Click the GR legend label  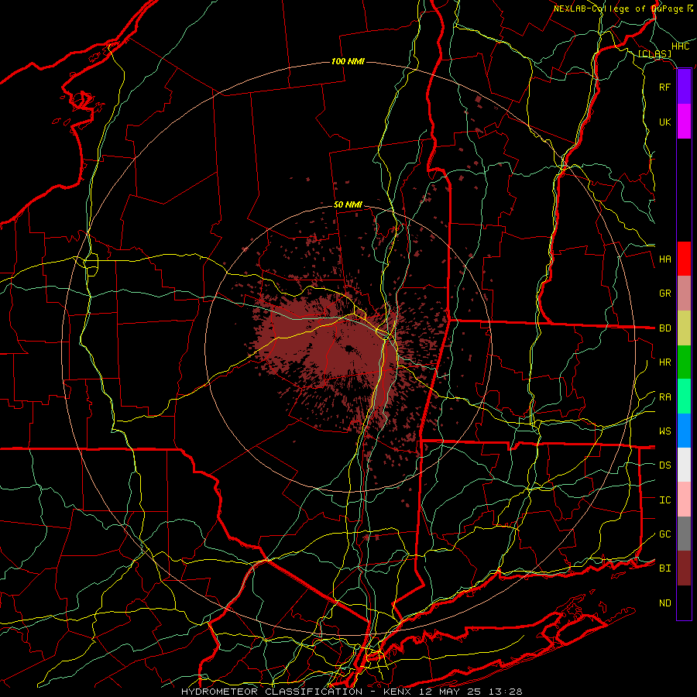point(664,294)
